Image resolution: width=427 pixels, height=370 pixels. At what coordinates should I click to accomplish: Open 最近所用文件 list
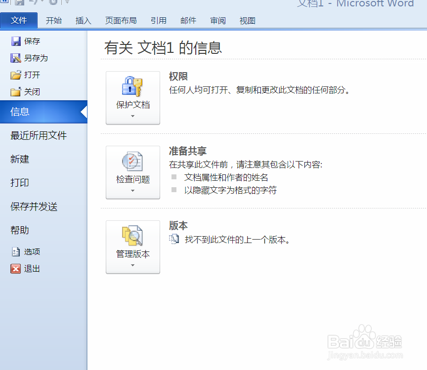tap(39, 135)
